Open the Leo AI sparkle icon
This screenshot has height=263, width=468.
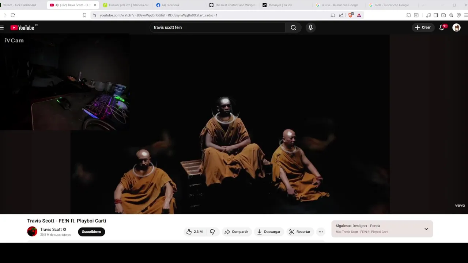pyautogui.click(x=451, y=15)
